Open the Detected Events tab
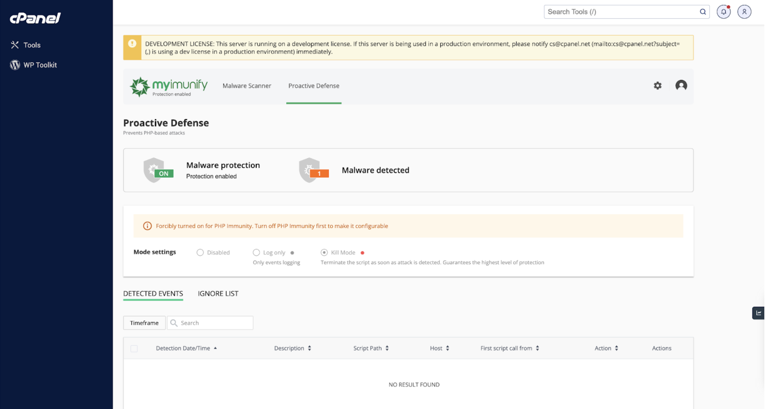Viewport: 771px width, 409px height. click(153, 294)
